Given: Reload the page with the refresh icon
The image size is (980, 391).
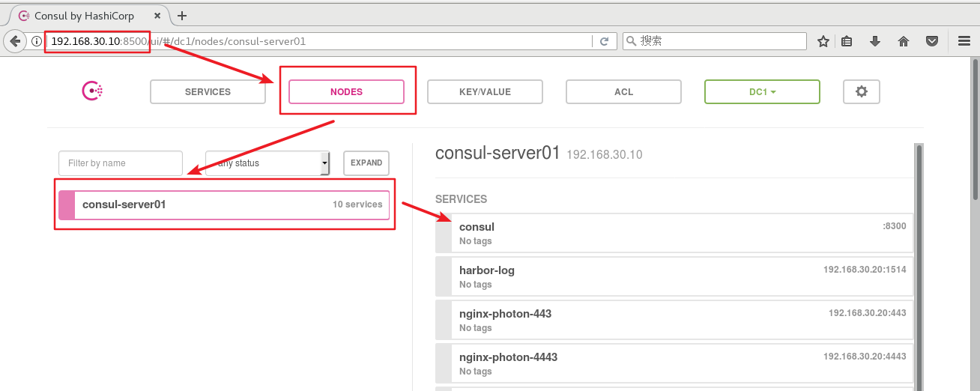Looking at the screenshot, I should tap(604, 41).
